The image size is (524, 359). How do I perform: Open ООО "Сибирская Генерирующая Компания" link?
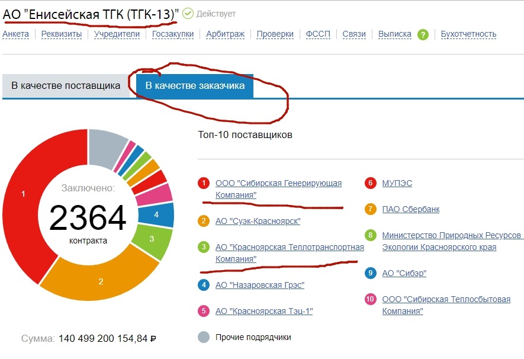click(x=278, y=189)
